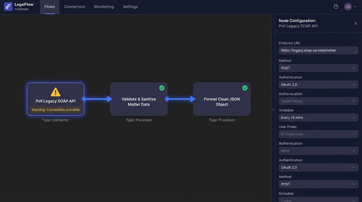Image resolution: width=362 pixels, height=202 pixels.
Task: Close the Node Configuration panel
Action: pyautogui.click(x=356, y=23)
